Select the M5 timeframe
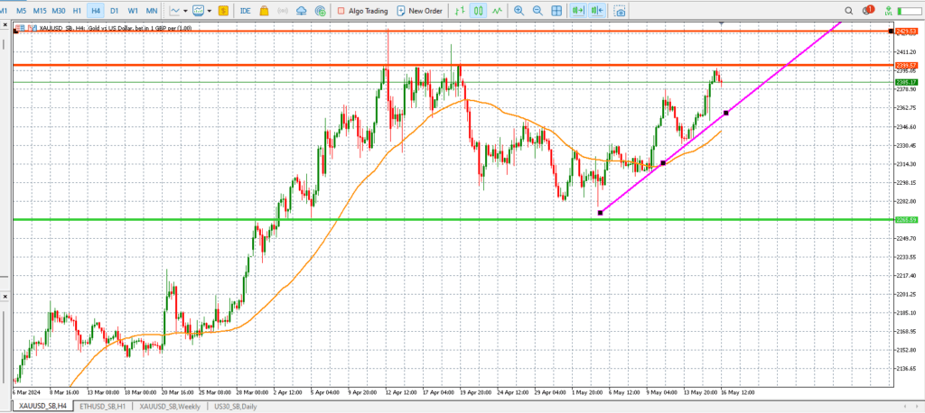This screenshot has width=925, height=413. click(22, 11)
